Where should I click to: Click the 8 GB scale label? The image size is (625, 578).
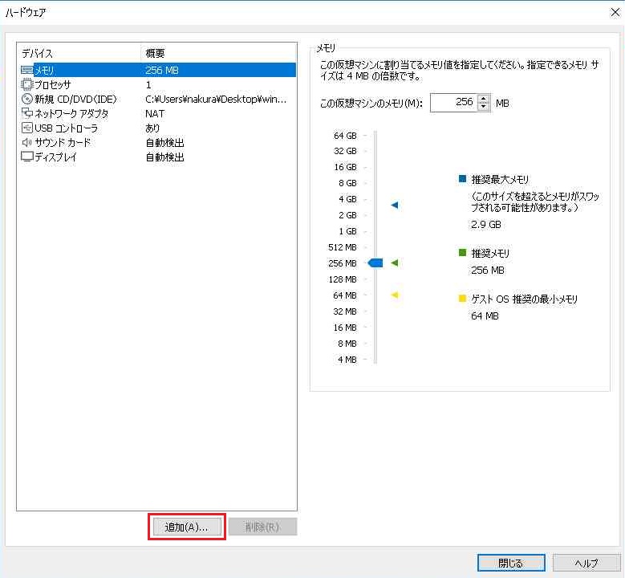pyautogui.click(x=347, y=183)
